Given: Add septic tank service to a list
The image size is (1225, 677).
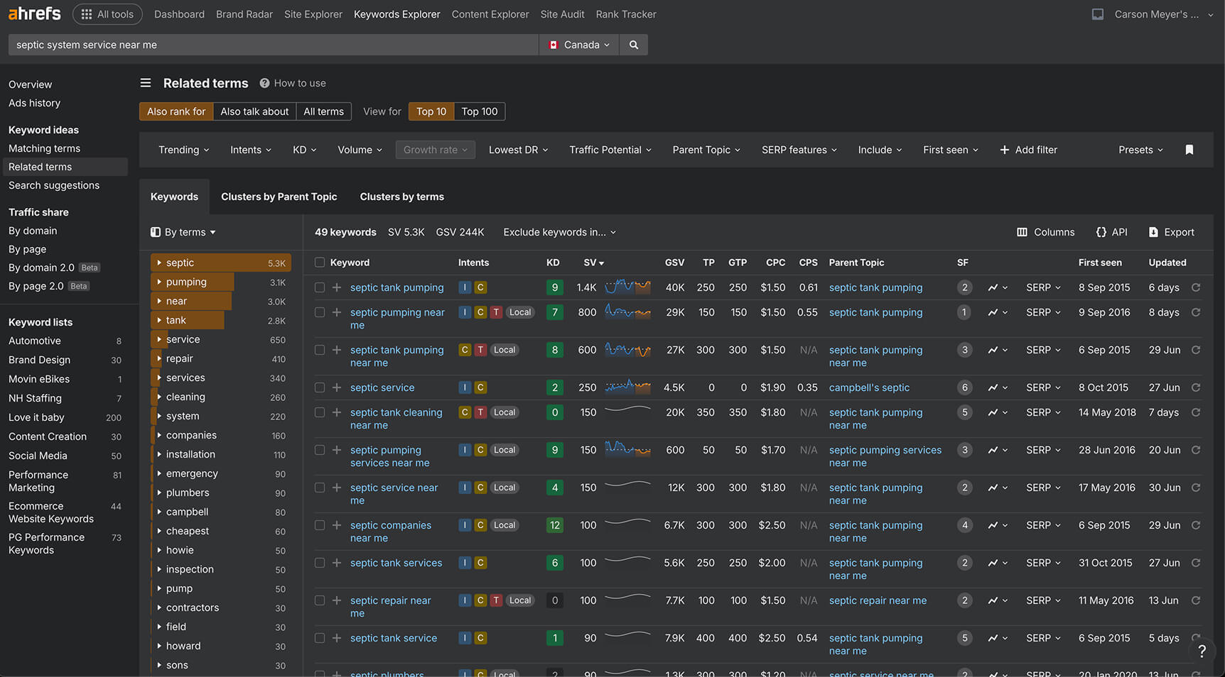Looking at the screenshot, I should (x=337, y=638).
